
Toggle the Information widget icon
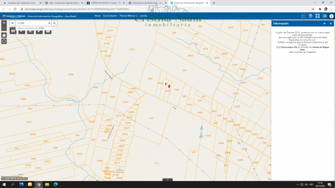pos(331,16)
